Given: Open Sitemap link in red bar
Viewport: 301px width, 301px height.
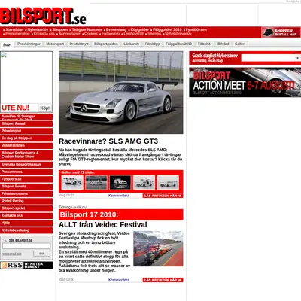Looking at the screenshot, I should (x=154, y=34).
